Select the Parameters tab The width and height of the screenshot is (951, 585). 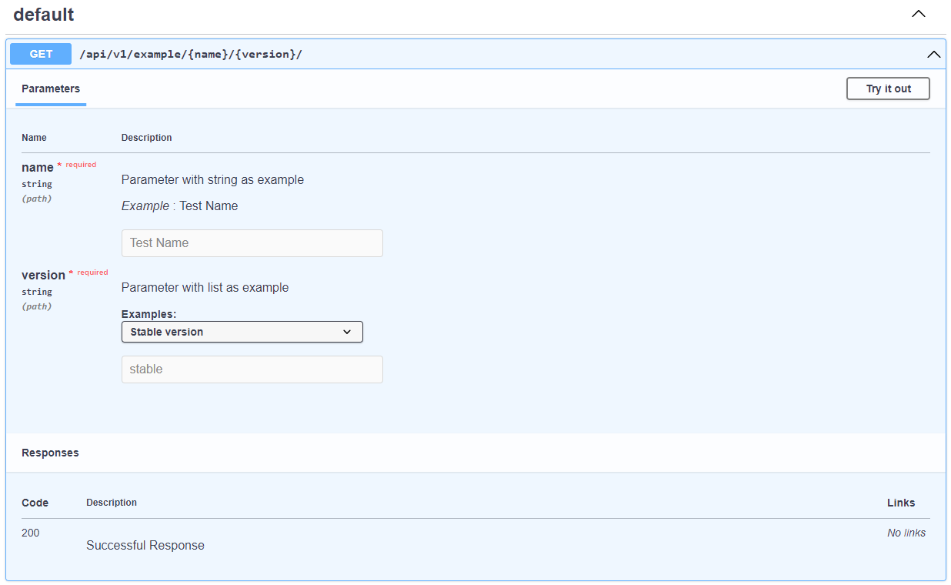coord(50,89)
